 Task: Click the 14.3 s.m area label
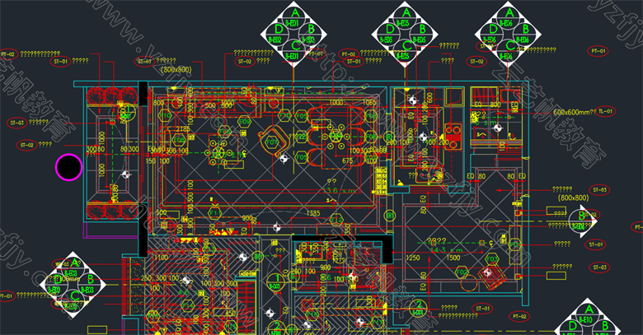pos(447,249)
